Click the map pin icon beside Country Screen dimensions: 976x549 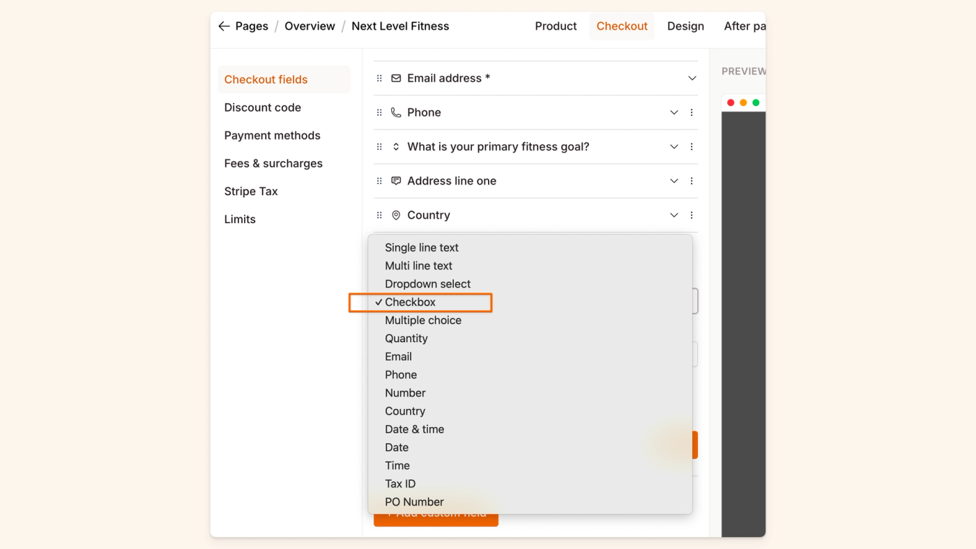click(x=396, y=215)
